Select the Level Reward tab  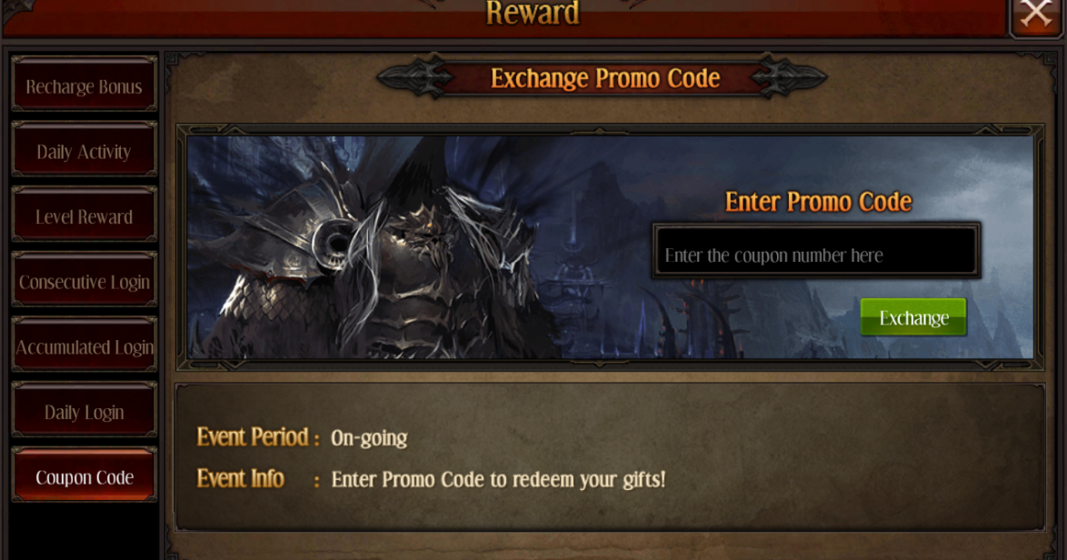click(84, 215)
